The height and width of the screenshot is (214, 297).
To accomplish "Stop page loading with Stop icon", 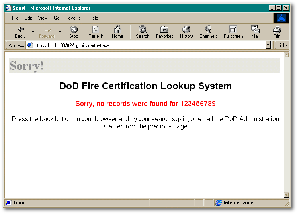I will coord(74,32).
